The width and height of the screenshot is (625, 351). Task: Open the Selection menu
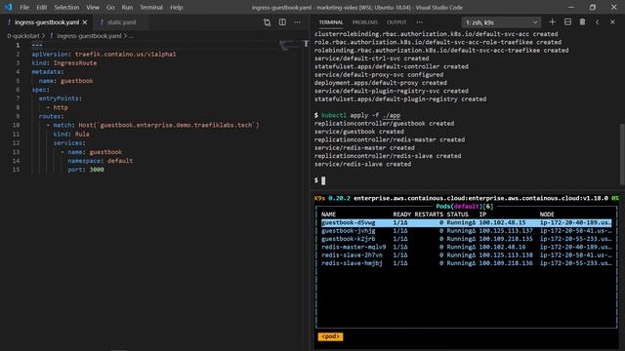pos(66,7)
